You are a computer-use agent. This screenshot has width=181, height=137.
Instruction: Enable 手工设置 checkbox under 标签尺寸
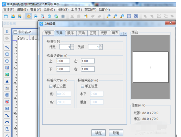(x=51, y=86)
